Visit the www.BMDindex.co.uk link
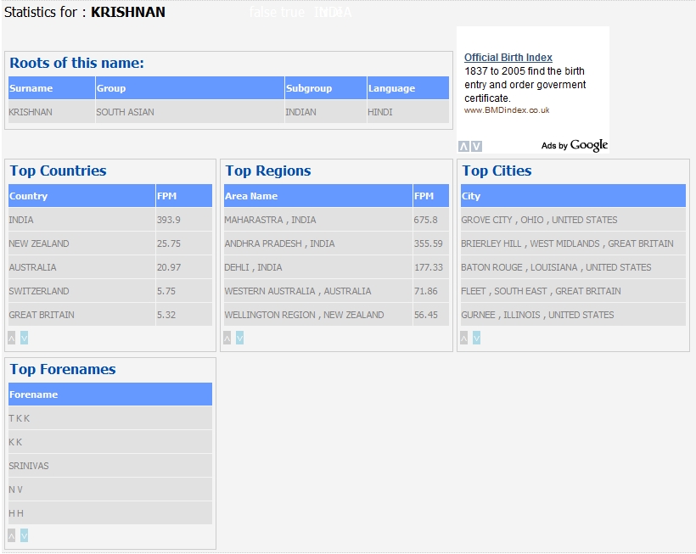 [507, 110]
